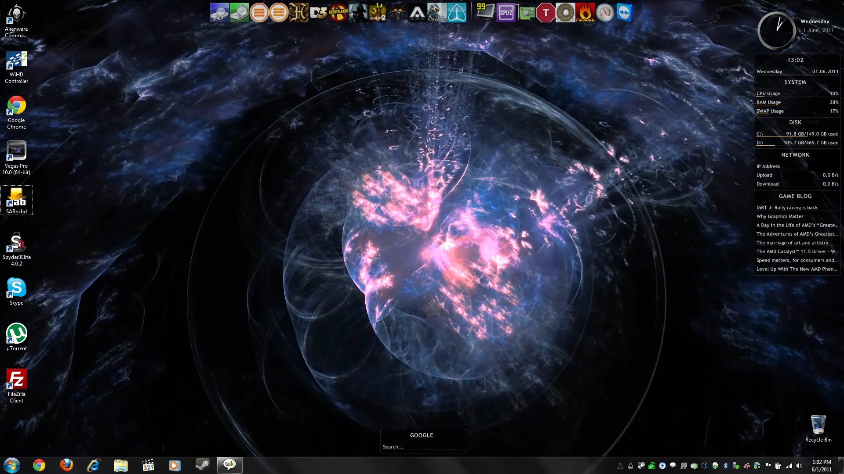844x474 pixels.
Task: Launch Borderlands from the top dock
Action: [x=338, y=12]
